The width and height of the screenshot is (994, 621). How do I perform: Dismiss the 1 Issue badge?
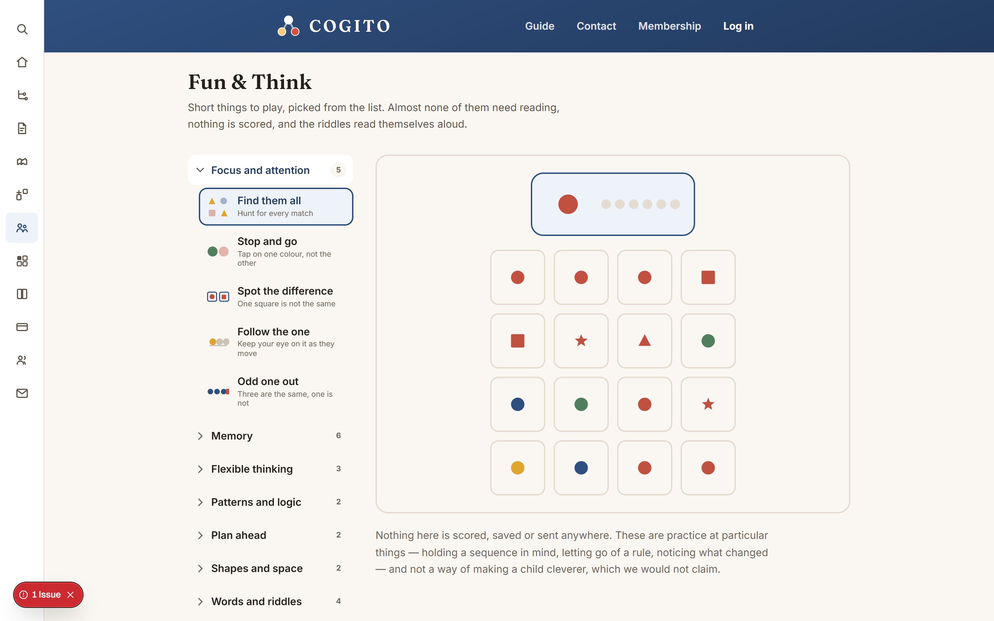coord(71,594)
